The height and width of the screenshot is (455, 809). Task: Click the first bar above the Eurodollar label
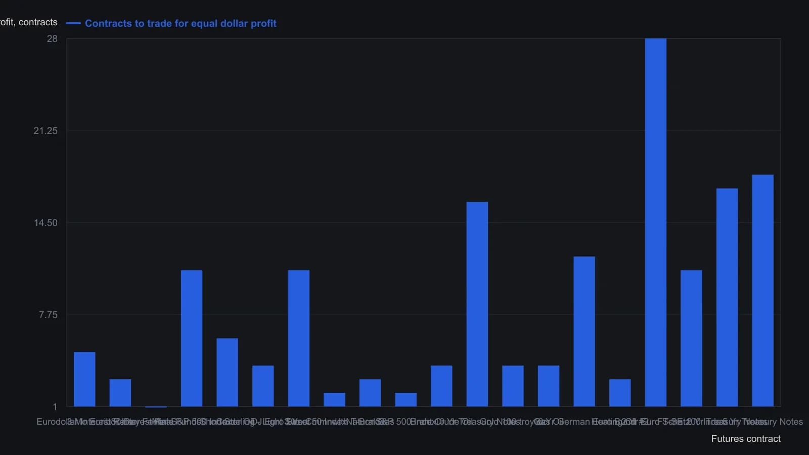pos(84,379)
